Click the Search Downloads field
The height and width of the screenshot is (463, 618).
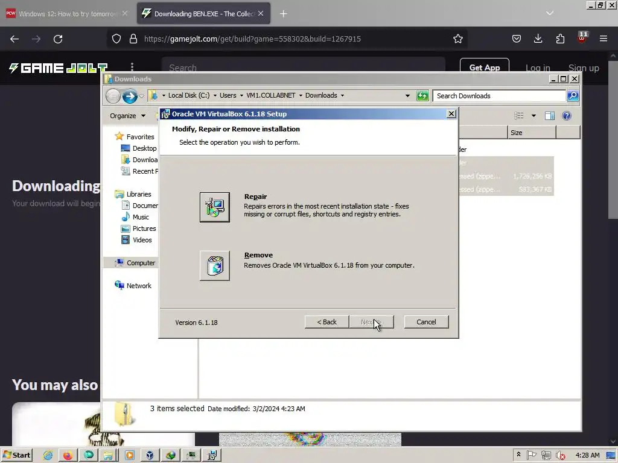pos(499,96)
